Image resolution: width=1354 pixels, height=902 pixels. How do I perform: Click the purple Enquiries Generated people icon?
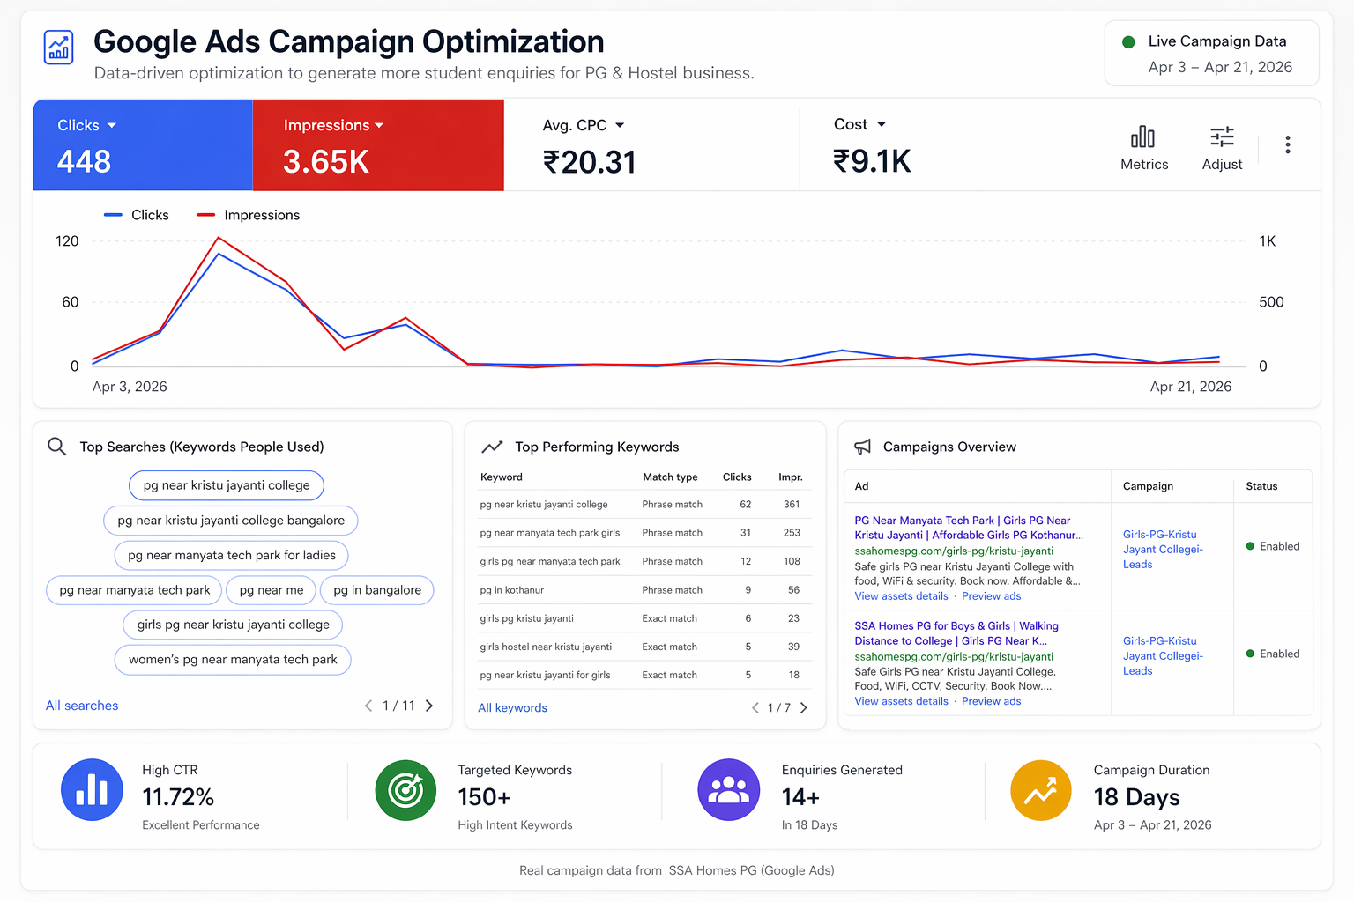click(728, 790)
